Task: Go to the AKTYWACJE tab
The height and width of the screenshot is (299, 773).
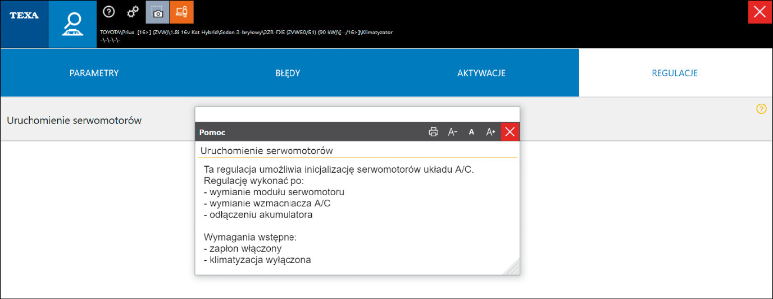Action: pyautogui.click(x=481, y=73)
